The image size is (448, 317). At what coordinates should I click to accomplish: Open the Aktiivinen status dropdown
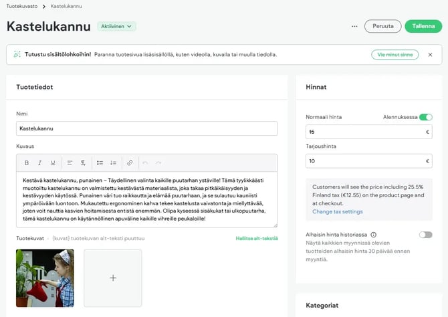117,27
